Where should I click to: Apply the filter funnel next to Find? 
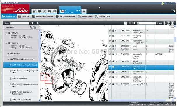33,23
